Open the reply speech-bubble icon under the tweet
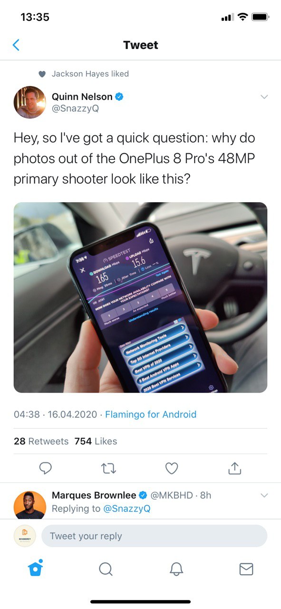 (45, 469)
